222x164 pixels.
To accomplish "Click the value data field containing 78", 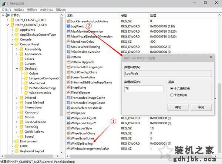I will point(144,89).
